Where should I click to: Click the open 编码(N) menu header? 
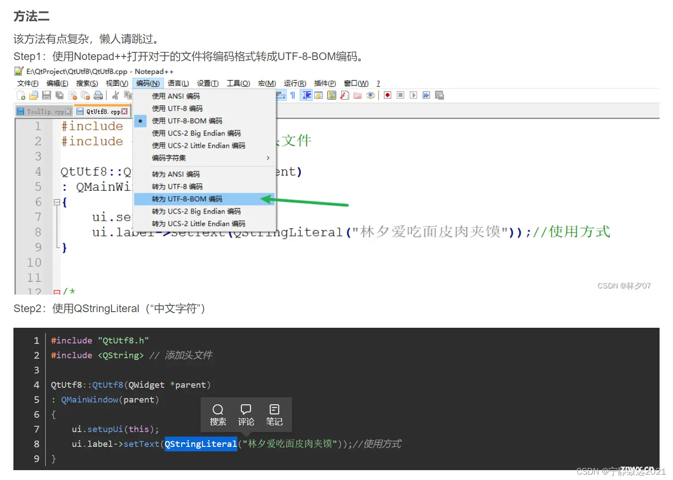pos(148,83)
